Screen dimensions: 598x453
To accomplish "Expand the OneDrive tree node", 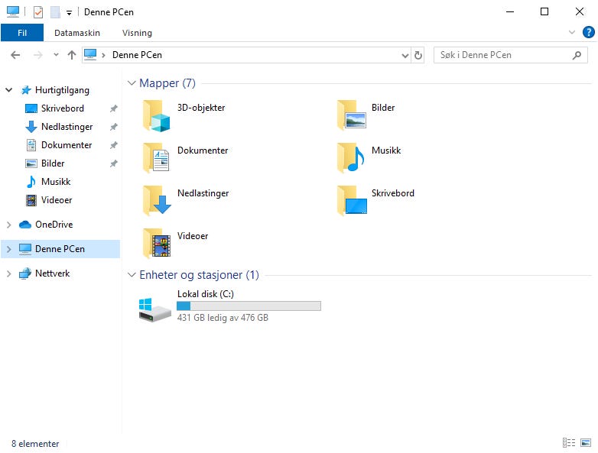I will (x=8, y=225).
